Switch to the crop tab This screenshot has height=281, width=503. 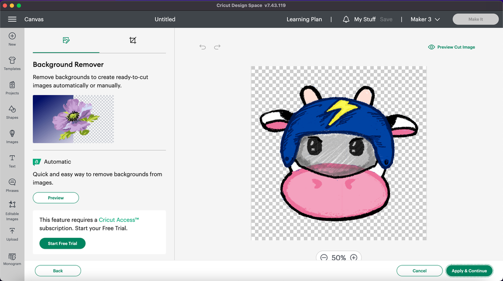pyautogui.click(x=133, y=40)
